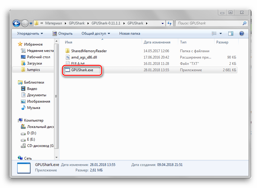
Task: Go back with the blue Back arrow
Action: tap(17, 23)
